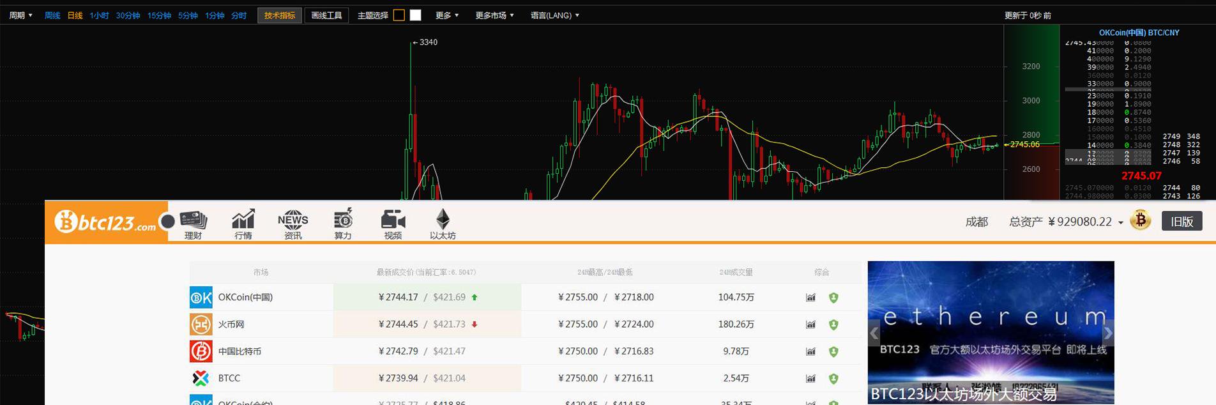Choose the black theme swatch
The width and height of the screenshot is (1216, 405).
coord(399,15)
